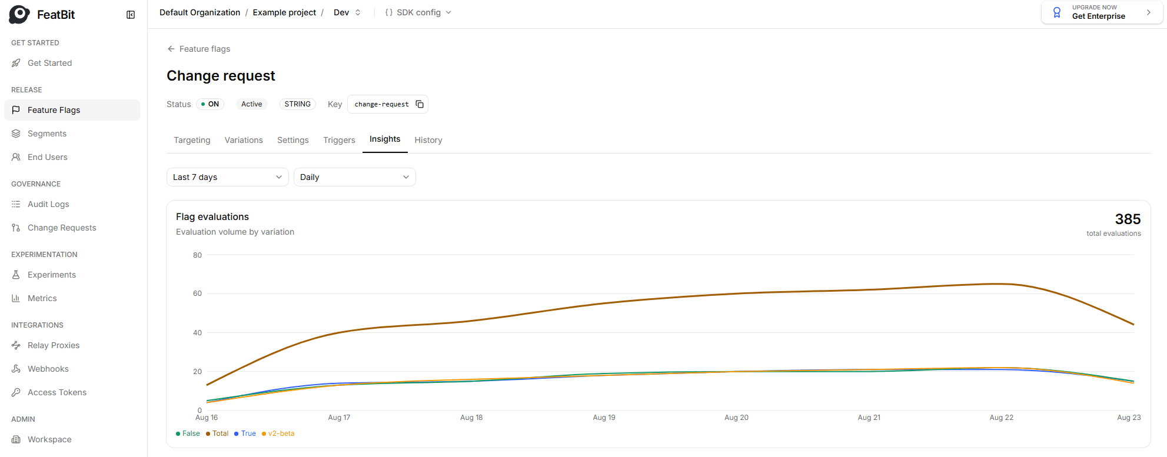Open Feature Flags in sidebar

[72, 110]
